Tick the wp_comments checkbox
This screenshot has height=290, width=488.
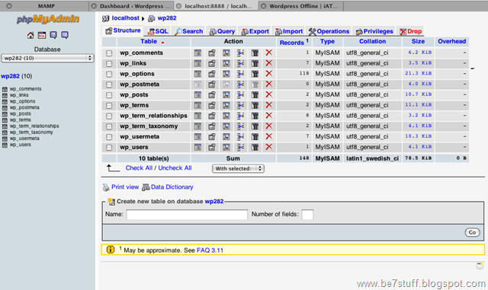tap(109, 53)
